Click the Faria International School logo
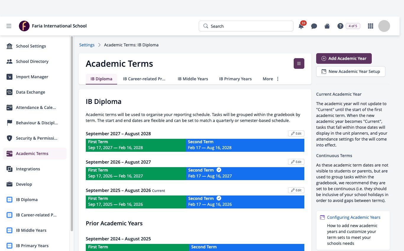This screenshot has width=404, height=251. pyautogui.click(x=24, y=26)
